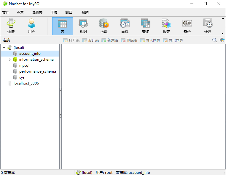
Task: Open the 备份 (Backup) section
Action: point(187,26)
